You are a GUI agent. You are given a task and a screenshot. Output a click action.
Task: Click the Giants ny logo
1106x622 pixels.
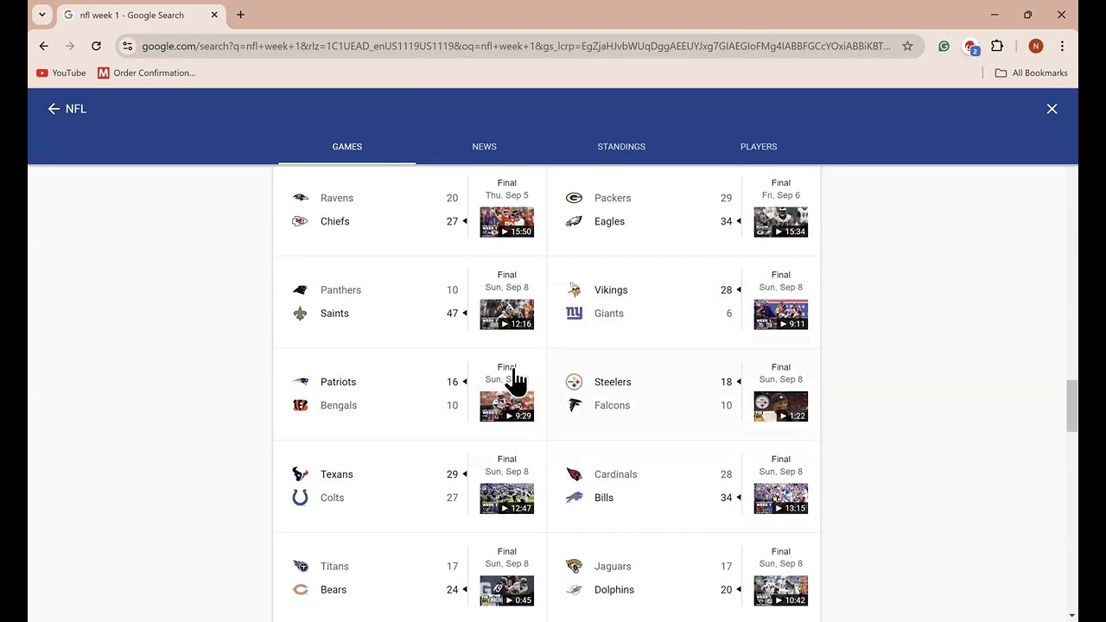tap(574, 314)
